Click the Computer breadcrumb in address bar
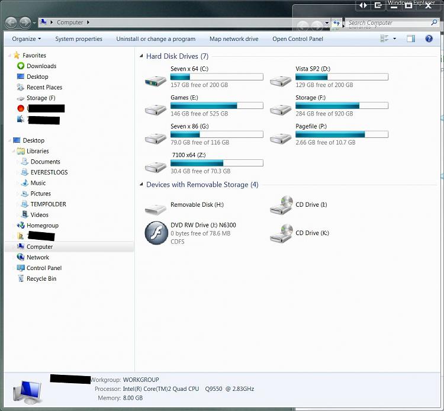Viewport: 444px width, 411px height. (70, 23)
